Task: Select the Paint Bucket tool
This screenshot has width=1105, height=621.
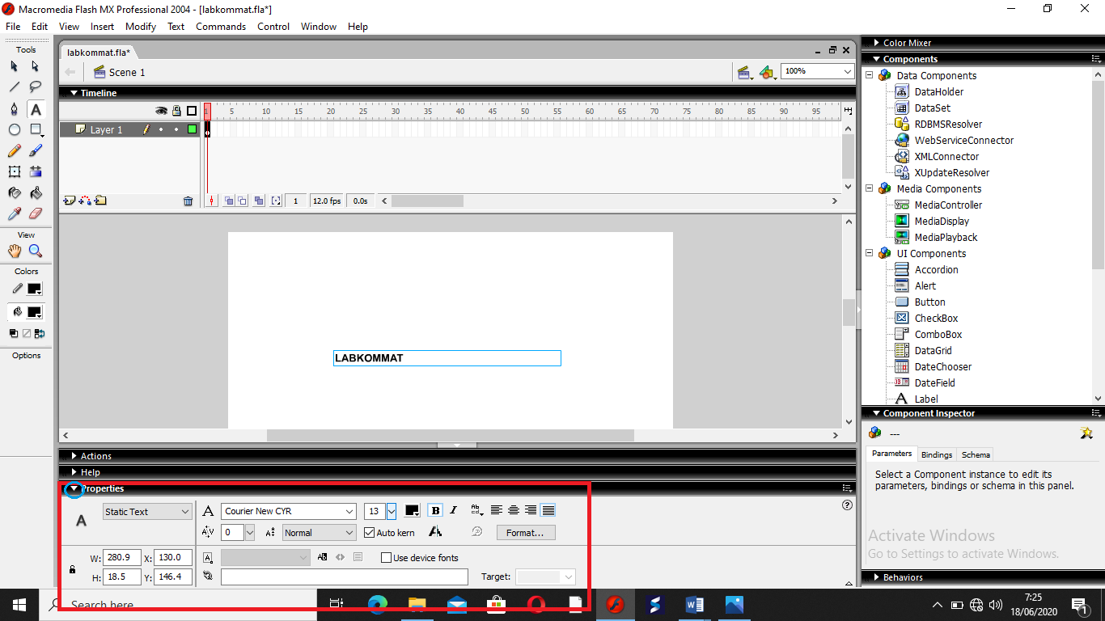Action: click(x=36, y=193)
